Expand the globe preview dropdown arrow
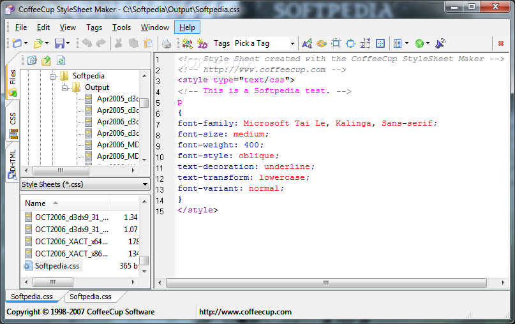 click(x=428, y=43)
